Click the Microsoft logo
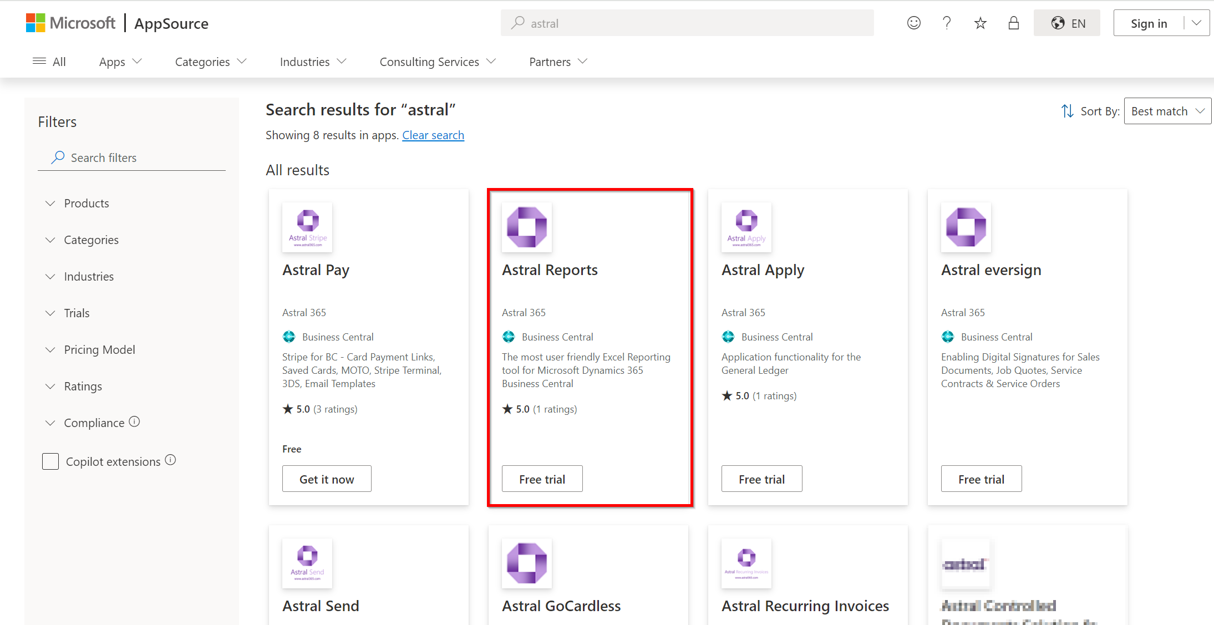1214x625 pixels. pos(71,23)
